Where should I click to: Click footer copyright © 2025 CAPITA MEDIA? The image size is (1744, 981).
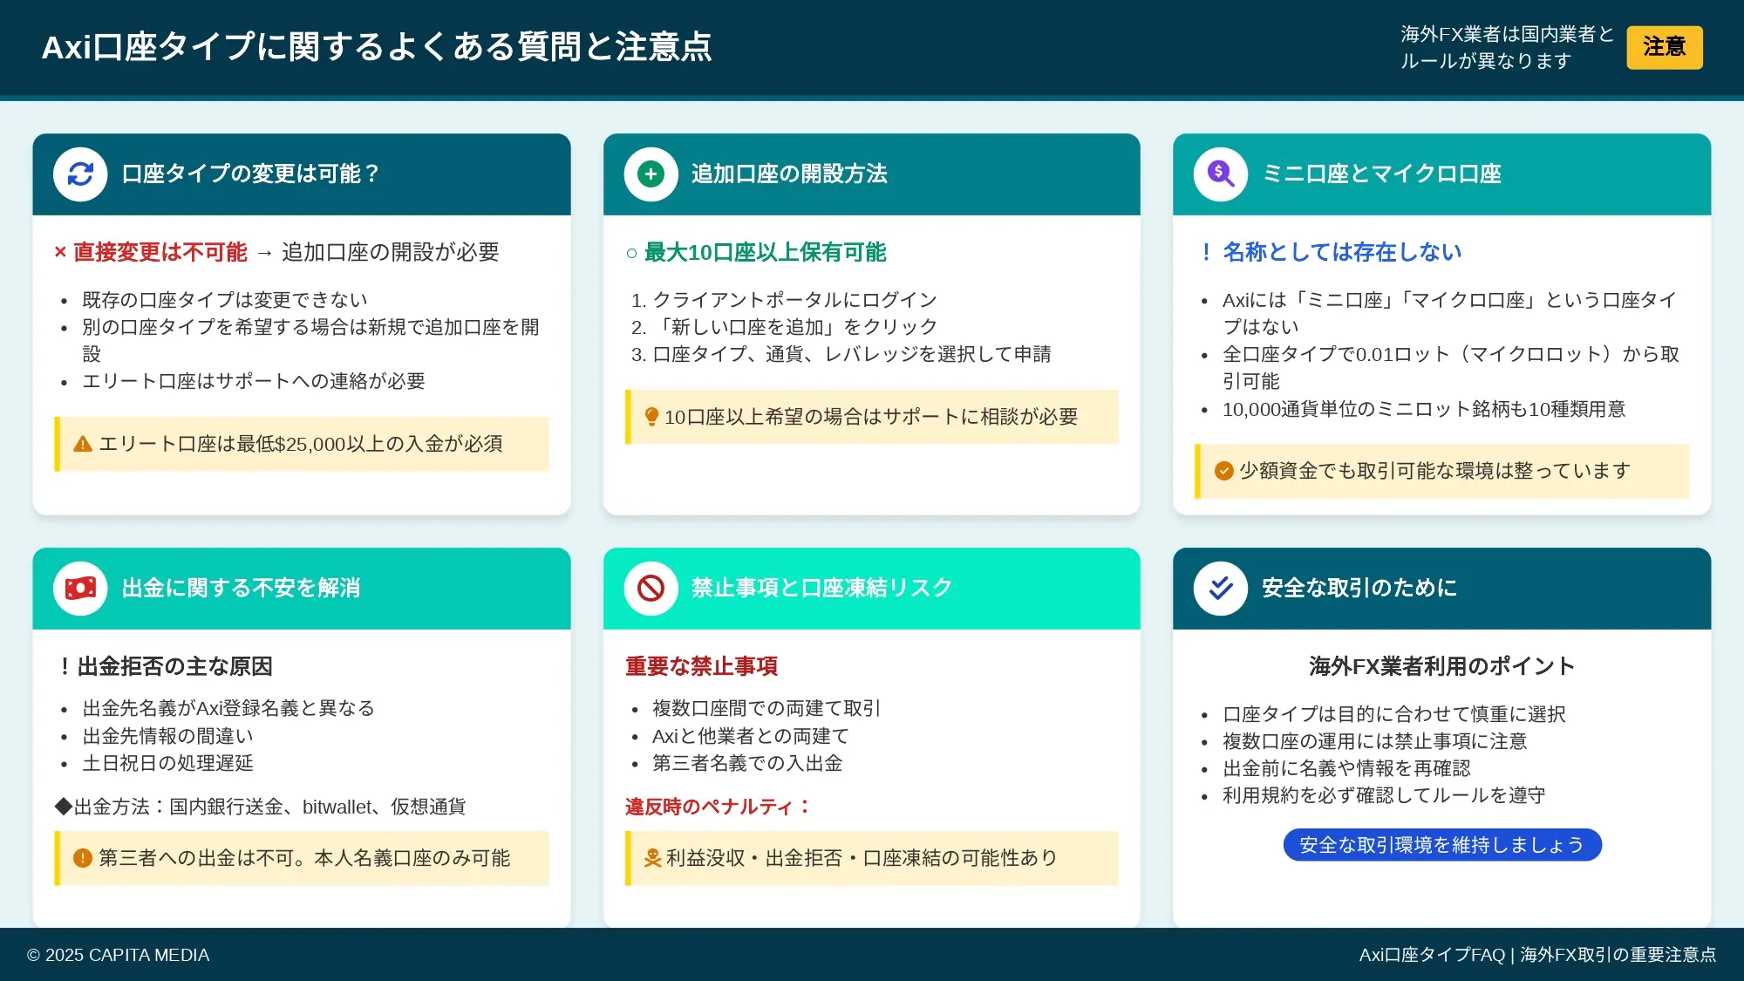coord(118,955)
